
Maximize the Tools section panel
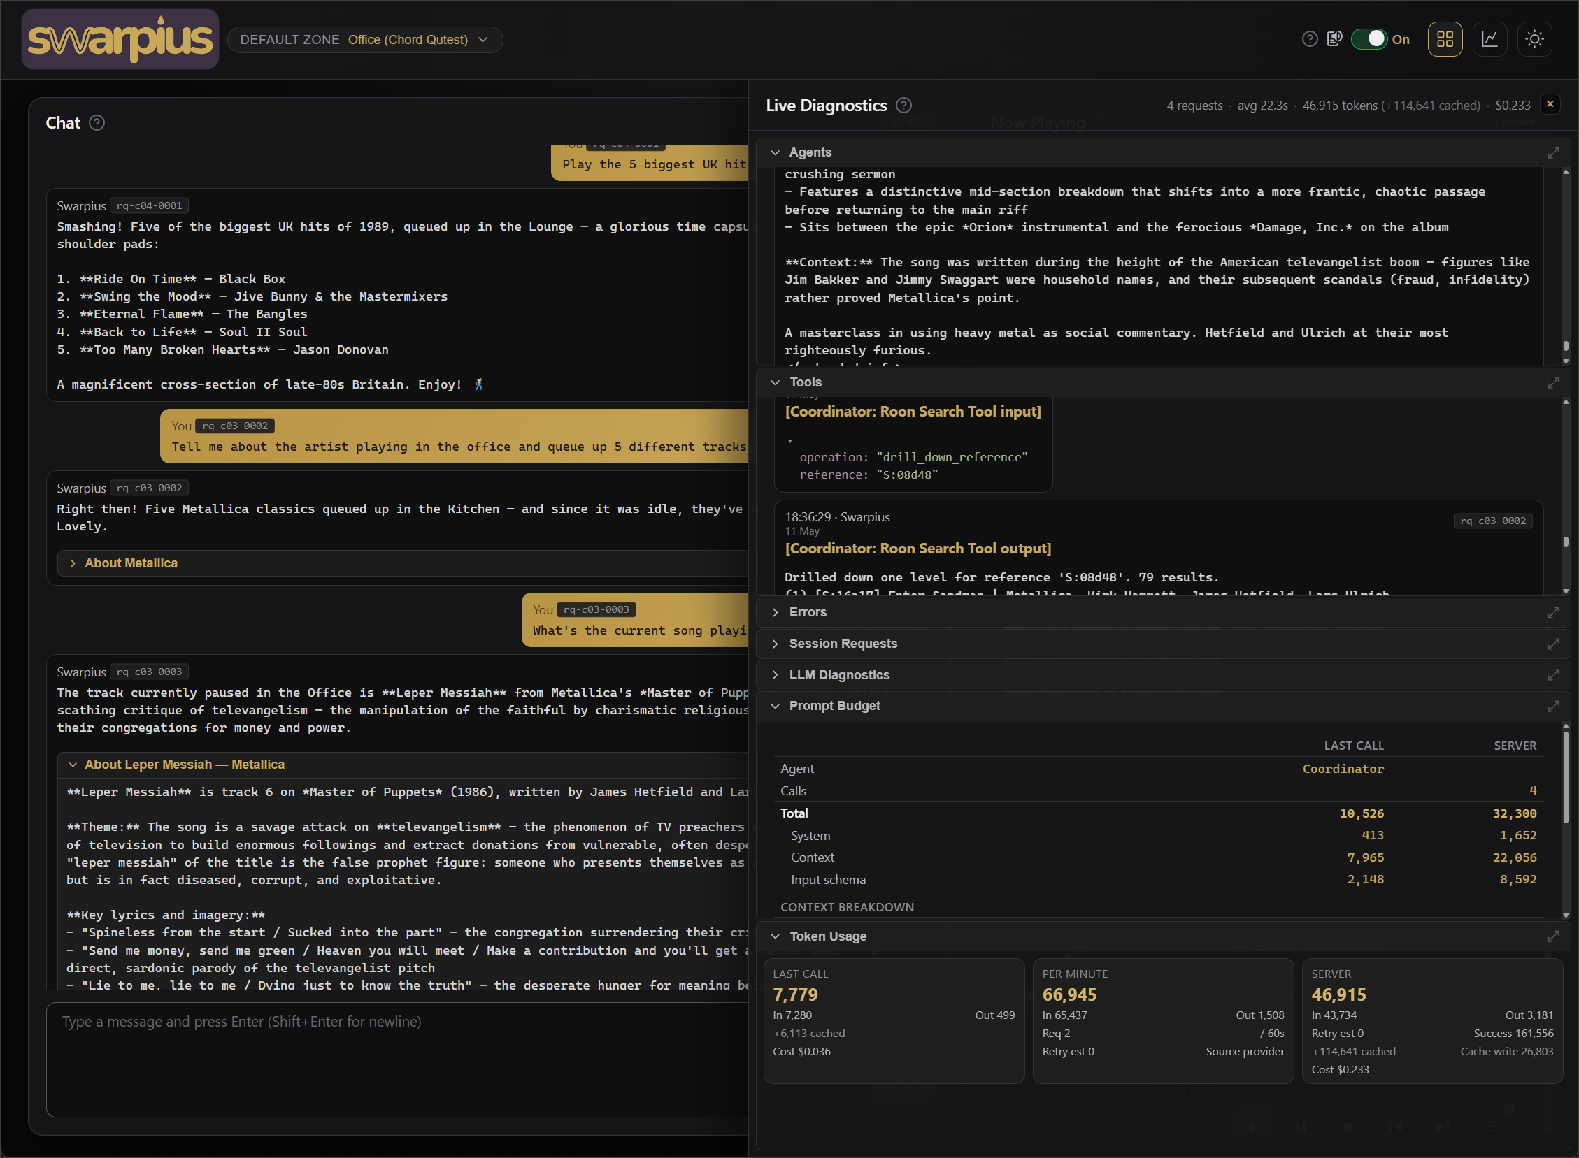coord(1553,383)
